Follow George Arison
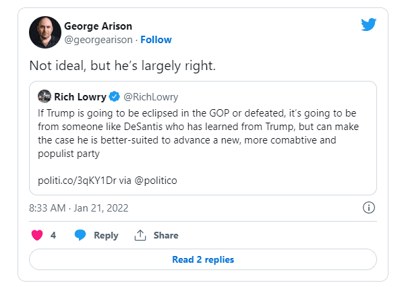 (156, 40)
